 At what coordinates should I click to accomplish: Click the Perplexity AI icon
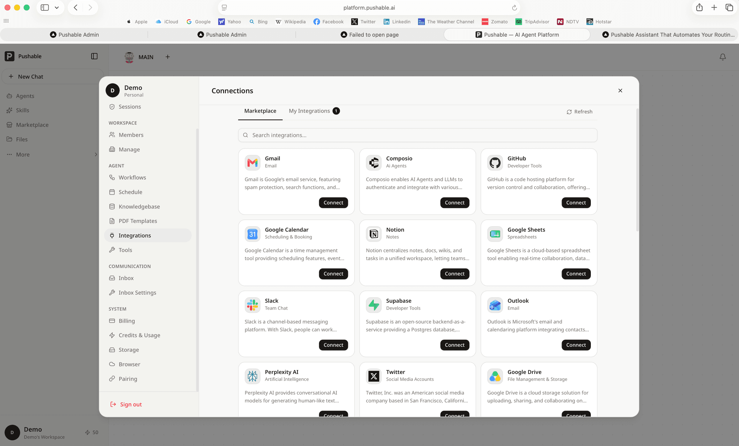pos(252,376)
